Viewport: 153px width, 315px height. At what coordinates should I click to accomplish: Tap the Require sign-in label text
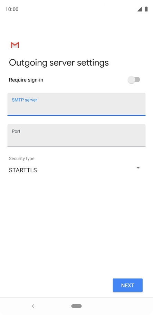pyautogui.click(x=26, y=80)
